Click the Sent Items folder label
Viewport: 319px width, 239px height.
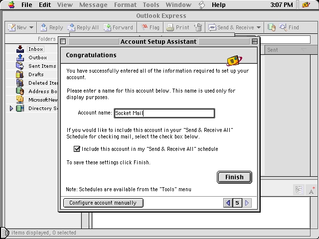point(42,66)
